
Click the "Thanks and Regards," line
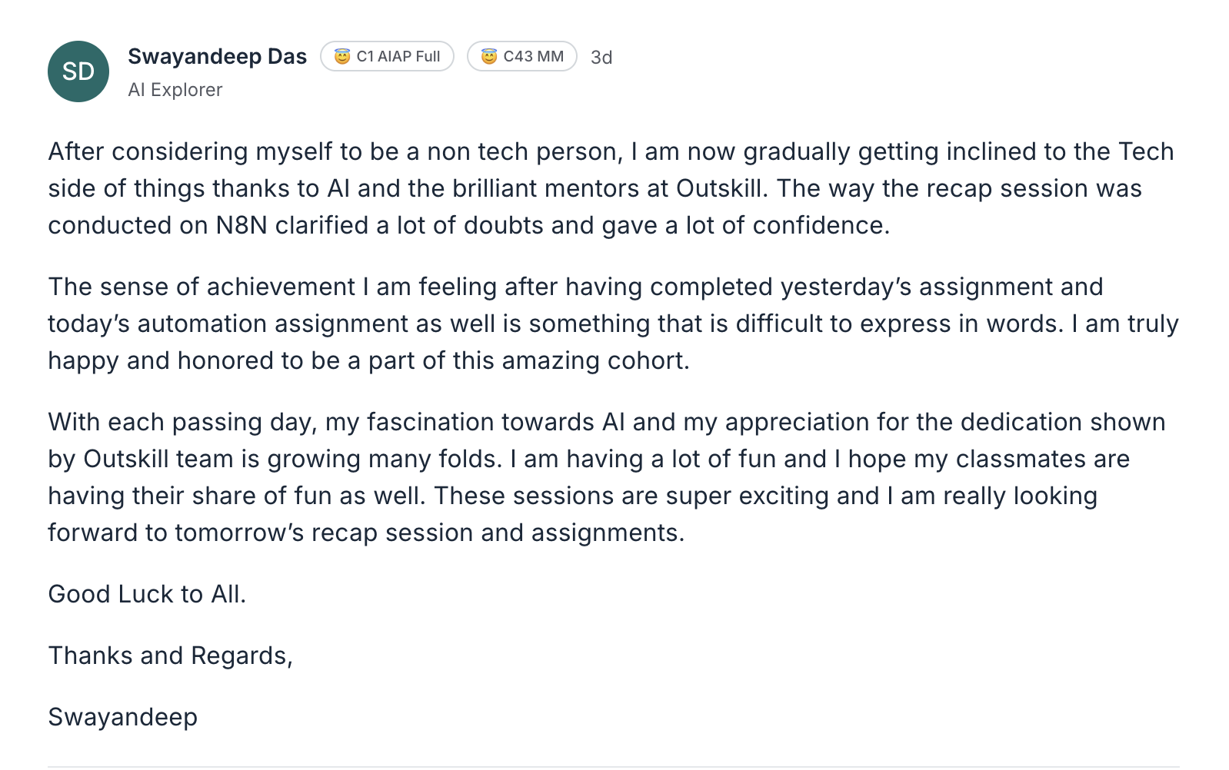click(x=170, y=655)
